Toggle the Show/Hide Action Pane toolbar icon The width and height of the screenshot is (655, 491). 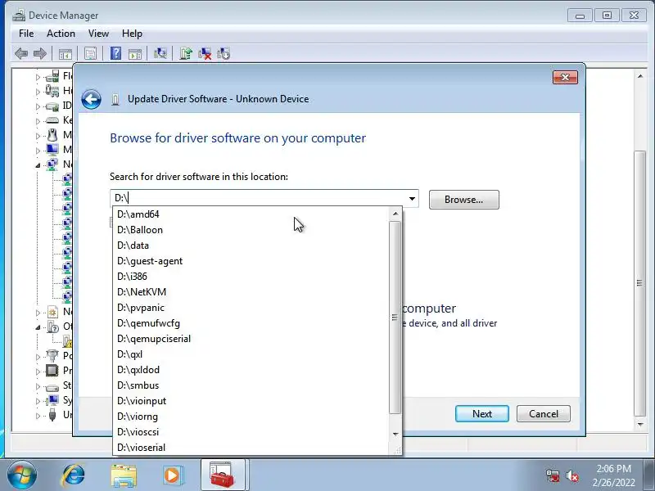pos(134,53)
